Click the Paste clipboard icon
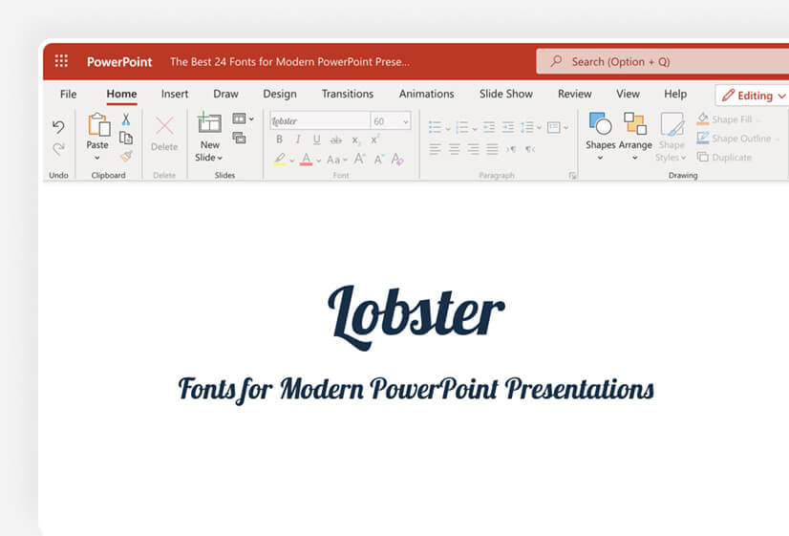This screenshot has width=789, height=536. (98, 124)
